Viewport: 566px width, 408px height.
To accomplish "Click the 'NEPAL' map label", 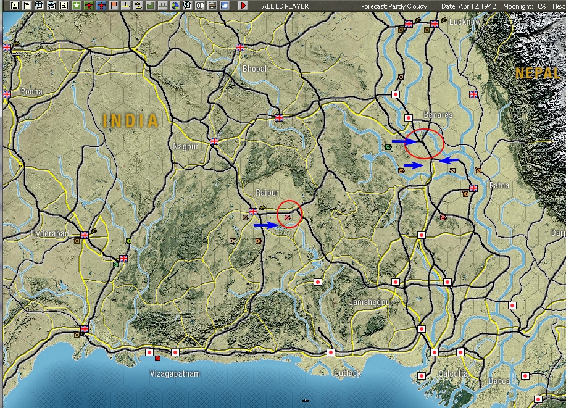I will tap(538, 73).
